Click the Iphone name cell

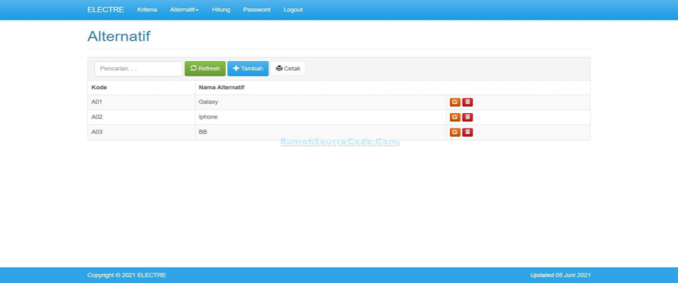click(x=321, y=117)
